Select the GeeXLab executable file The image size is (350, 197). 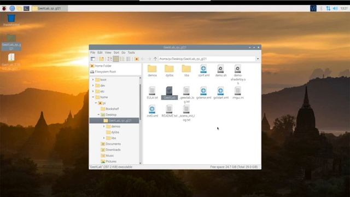pos(170,93)
